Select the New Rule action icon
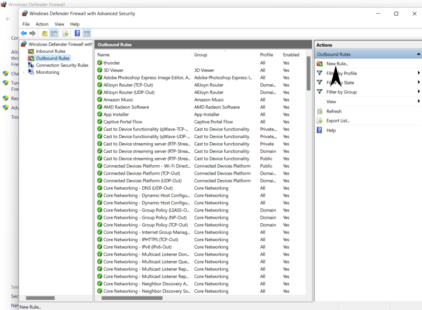The image size is (422, 310). tap(320, 63)
